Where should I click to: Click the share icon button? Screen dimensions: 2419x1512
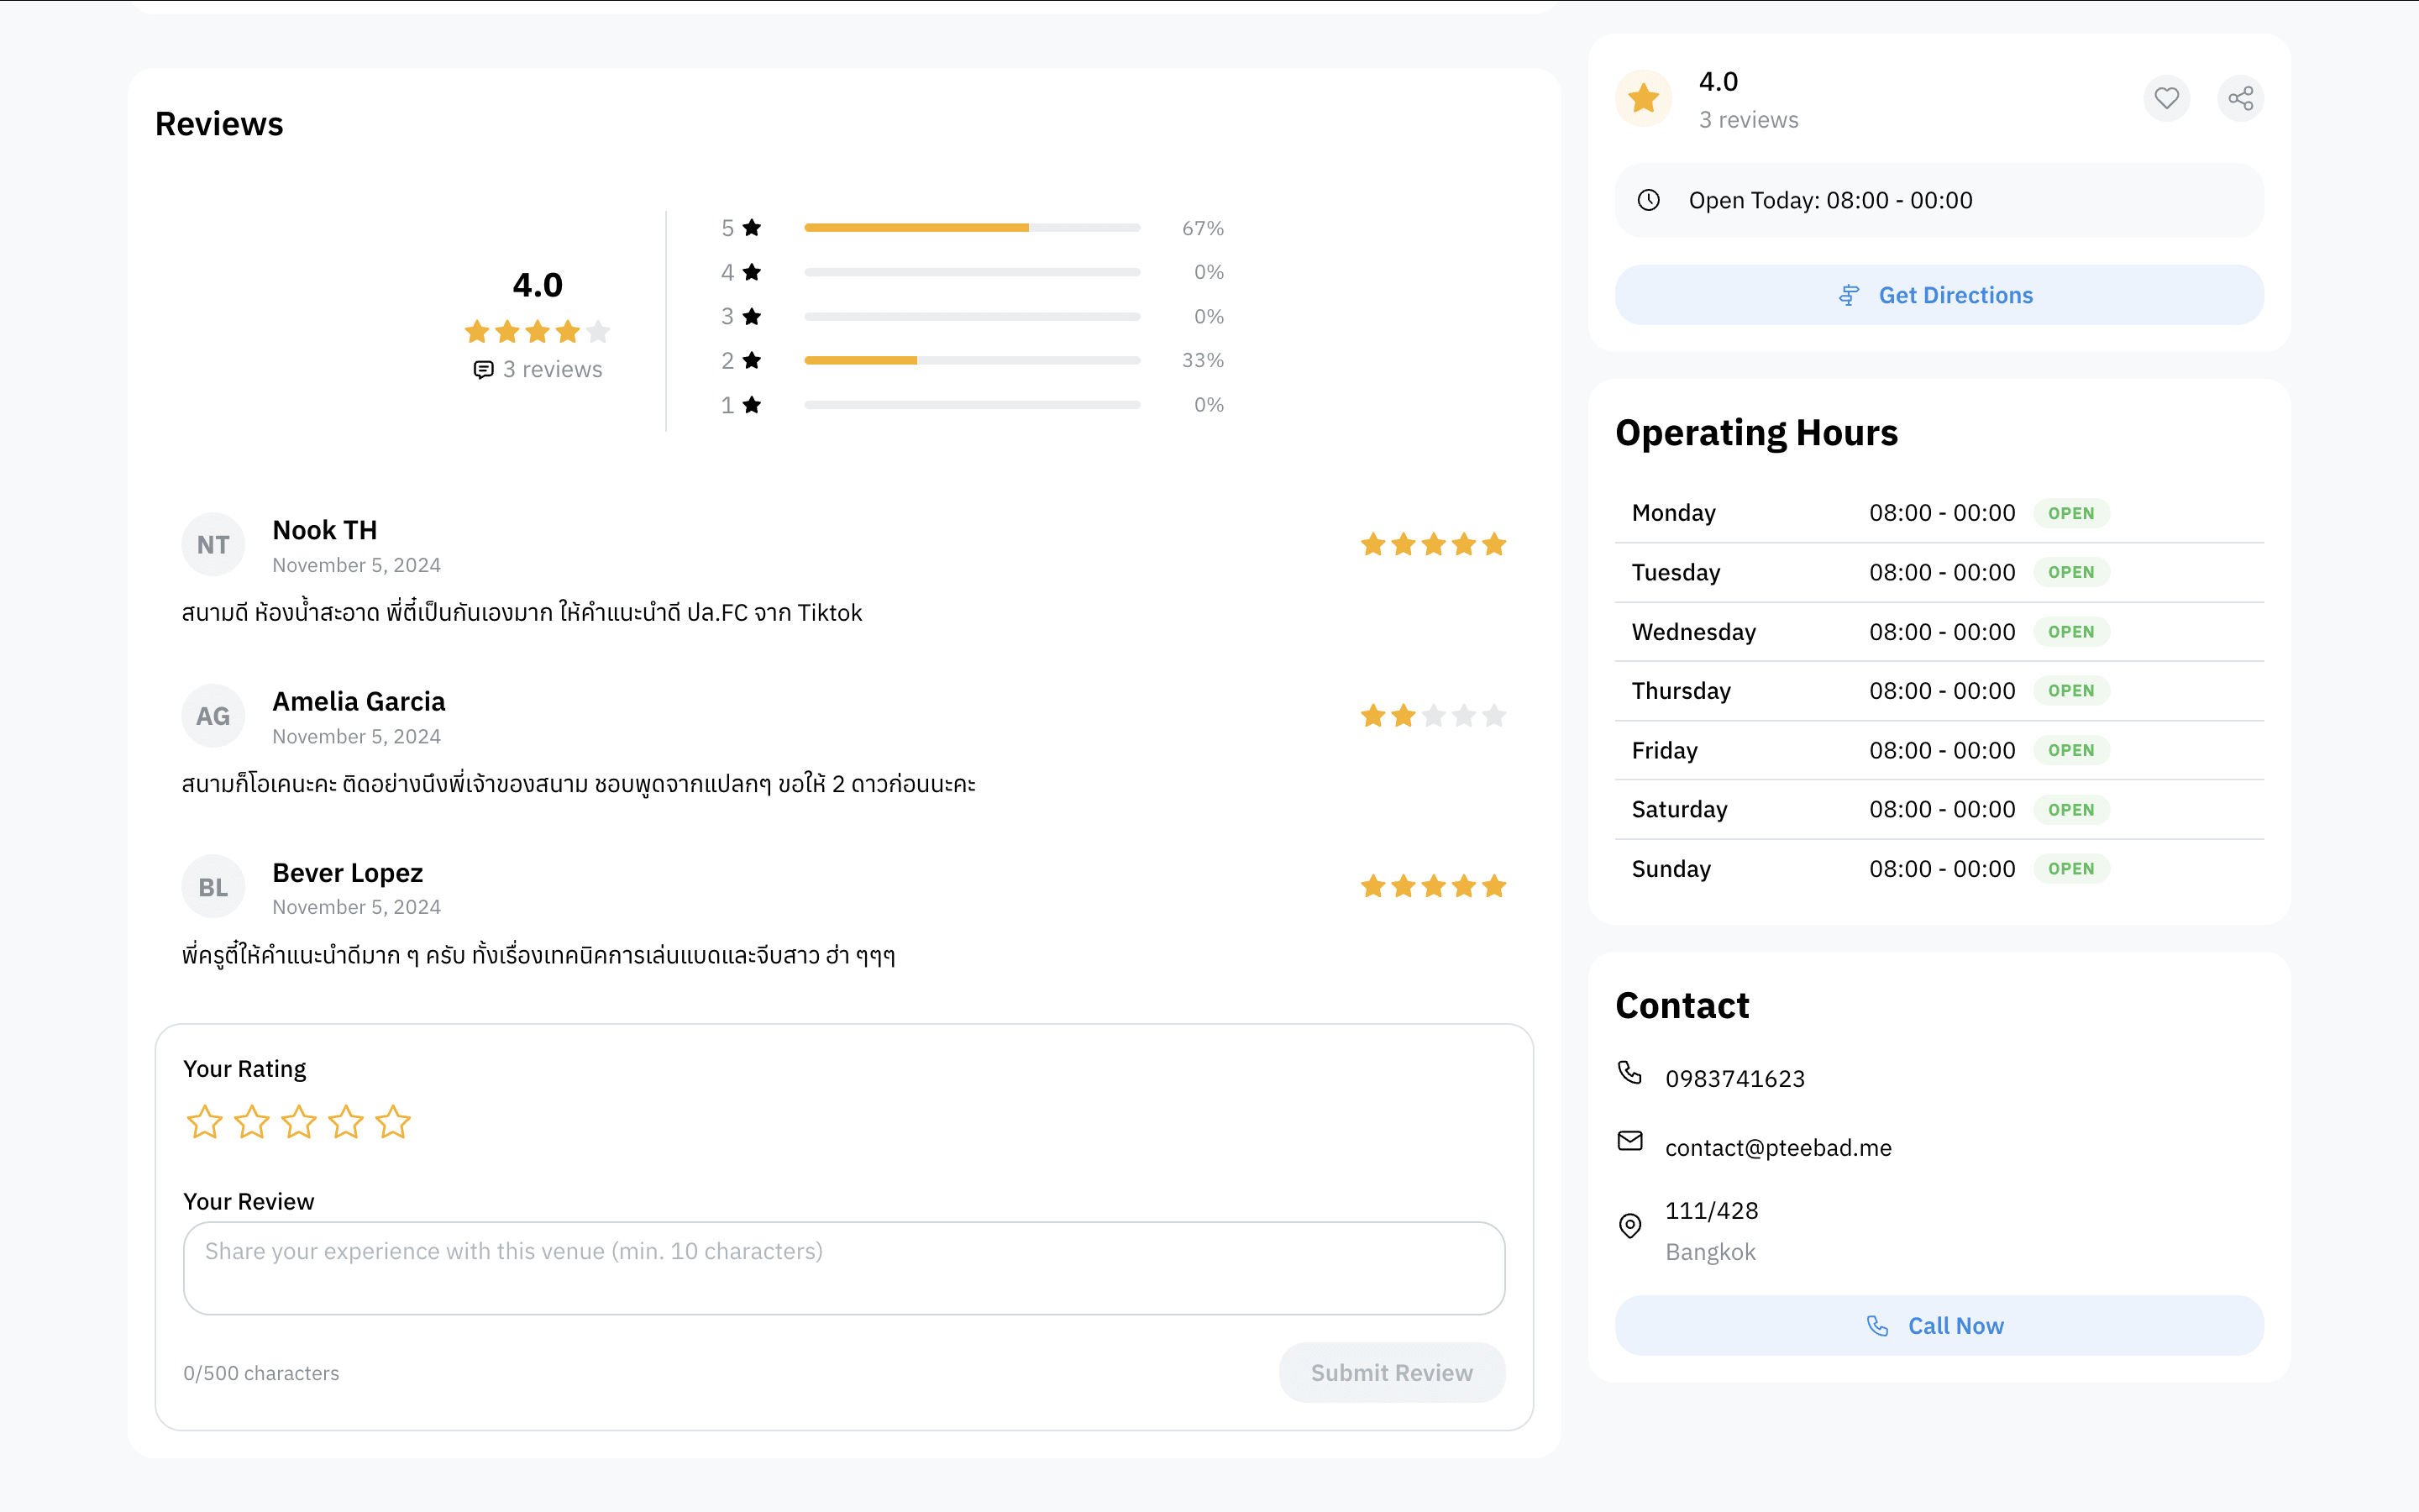coord(2240,98)
